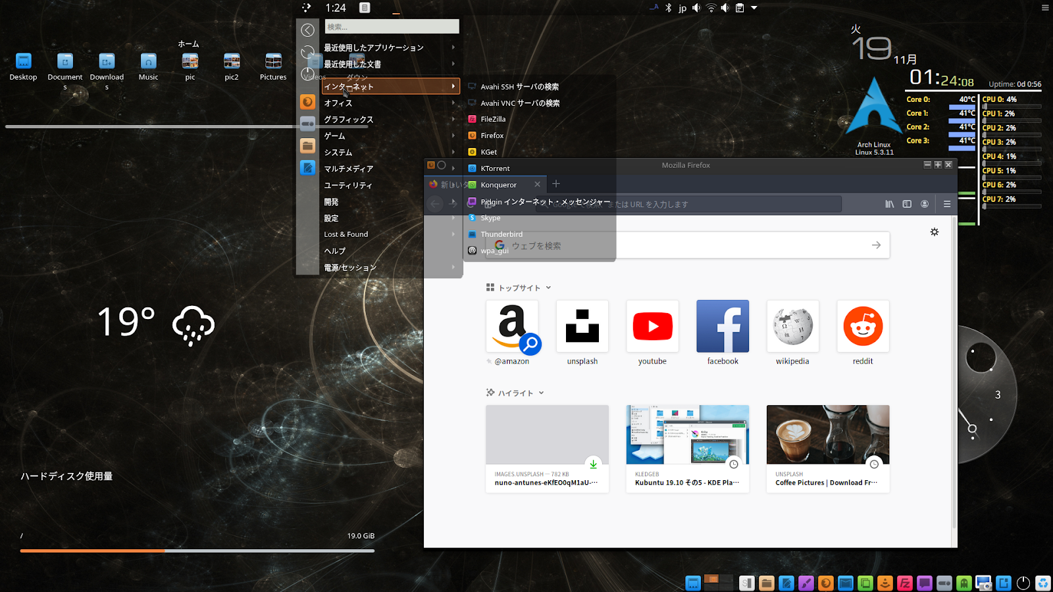The height and width of the screenshot is (592, 1053).
Task: Click the Library icon in Firefox toolbar
Action: click(890, 204)
